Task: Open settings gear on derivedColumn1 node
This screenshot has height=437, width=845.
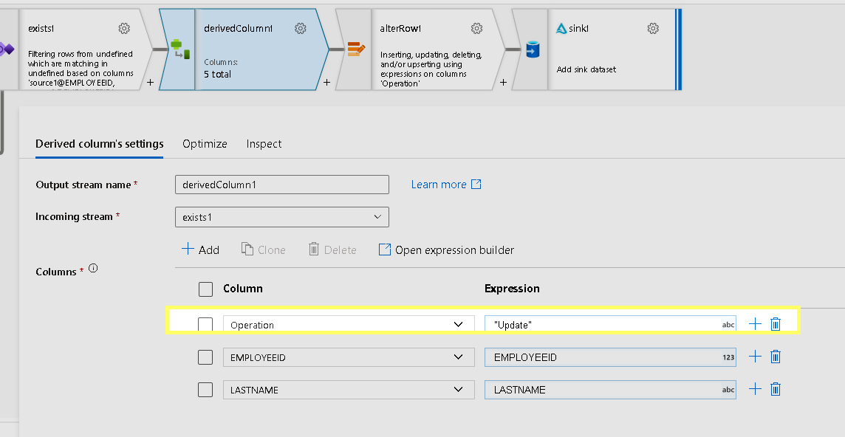Action: coord(300,27)
